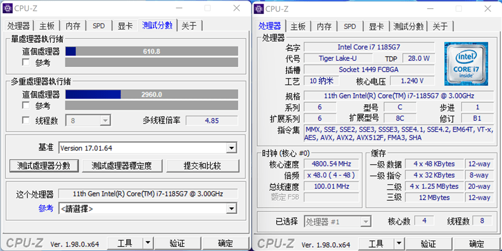Click 确定 button in left window
The image size is (502, 251).
(226, 243)
